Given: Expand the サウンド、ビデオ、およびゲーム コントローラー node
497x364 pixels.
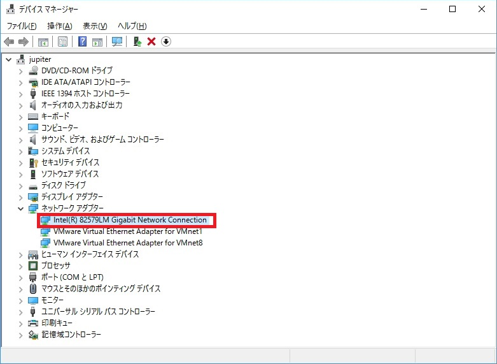Looking at the screenshot, I should 21,140.
